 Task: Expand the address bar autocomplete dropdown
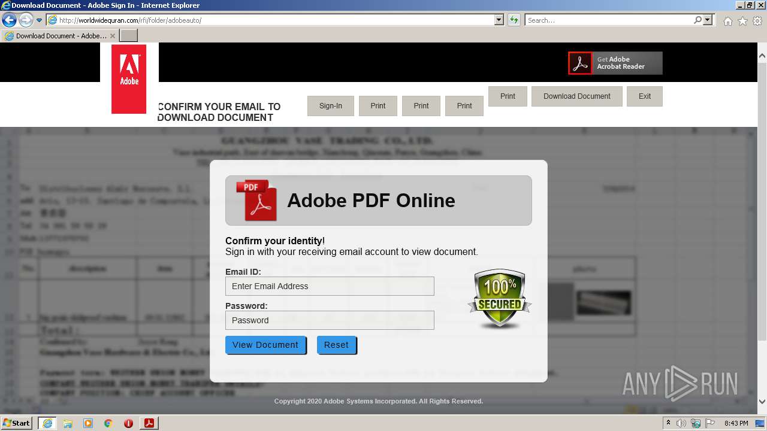[499, 20]
